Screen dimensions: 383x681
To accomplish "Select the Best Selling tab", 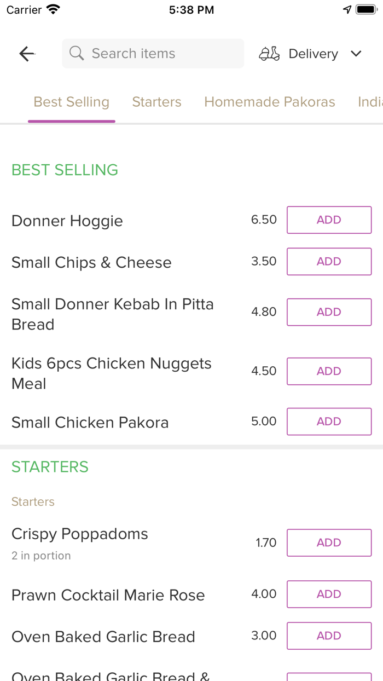I will click(x=71, y=102).
